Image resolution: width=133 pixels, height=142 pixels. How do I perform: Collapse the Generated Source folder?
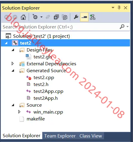(13, 71)
